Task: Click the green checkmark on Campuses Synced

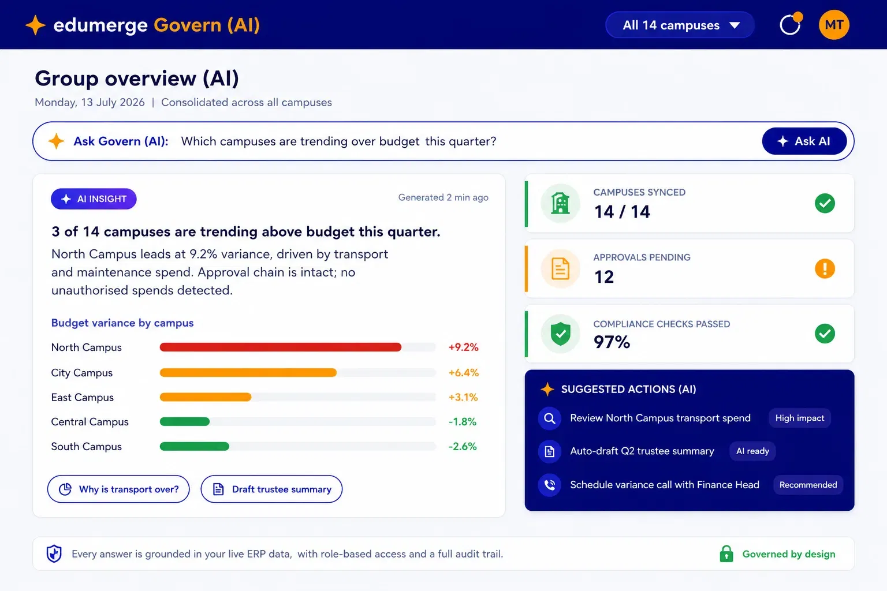Action: click(825, 203)
